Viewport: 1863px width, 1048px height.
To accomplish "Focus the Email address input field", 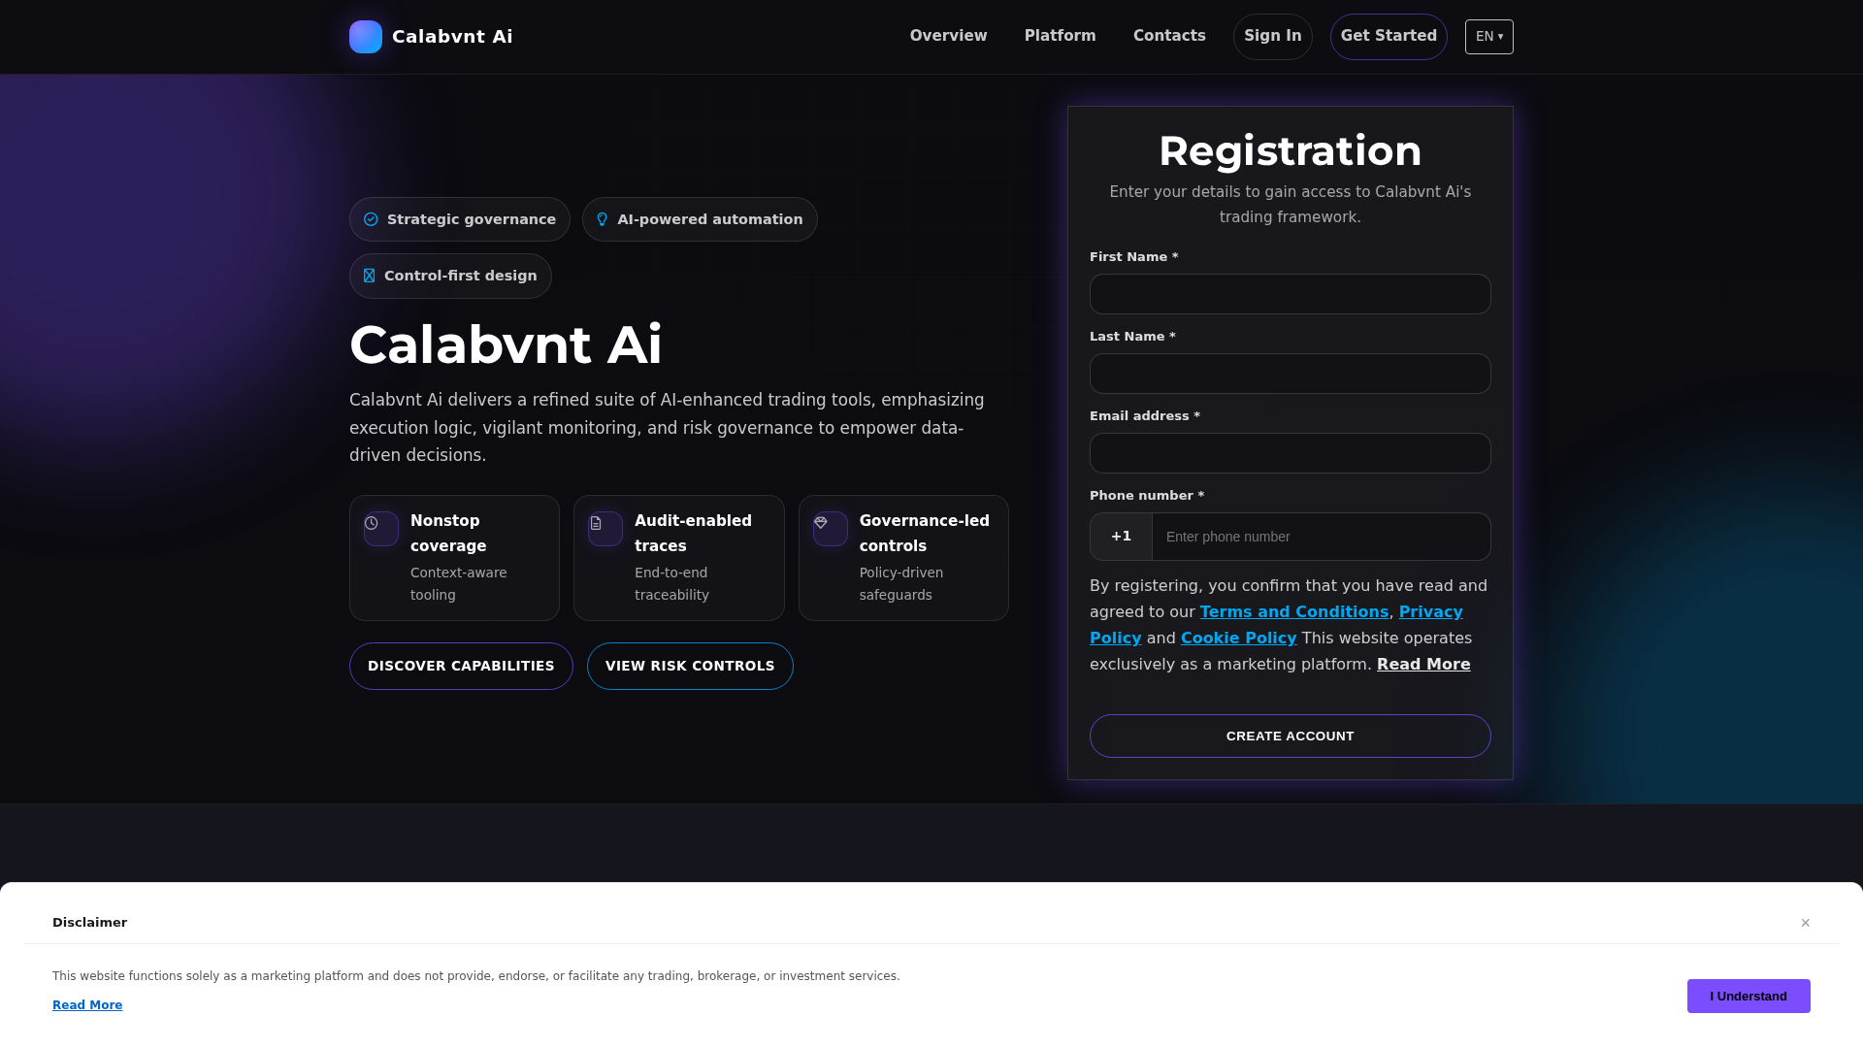I will 1290,453.
